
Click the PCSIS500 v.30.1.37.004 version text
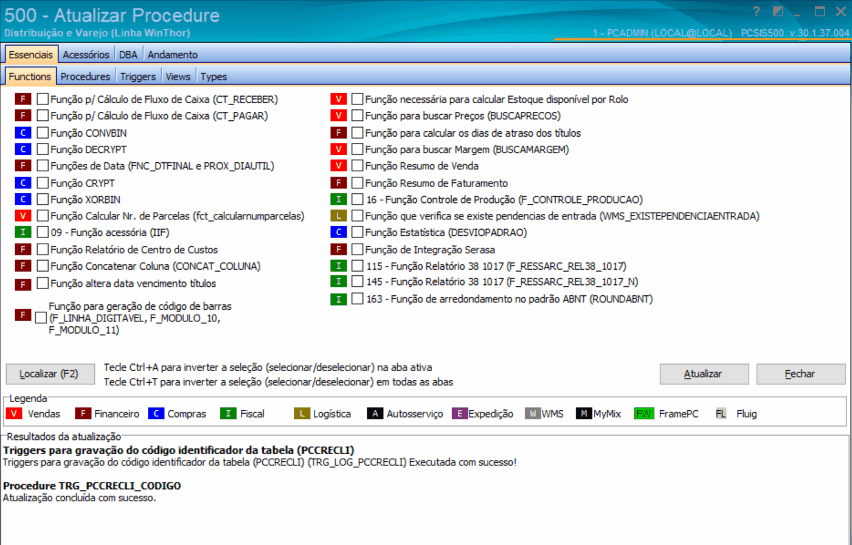pyautogui.click(x=795, y=33)
